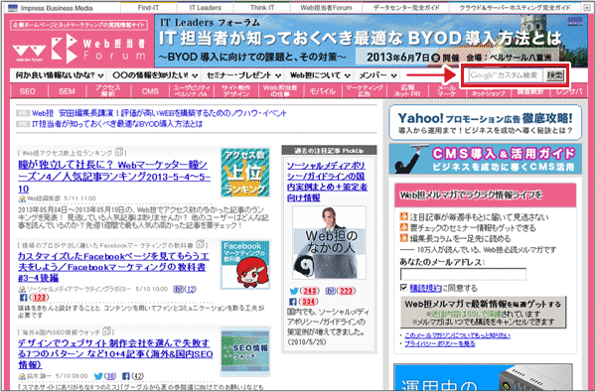Select the アクセス解析 category

pos(108,90)
